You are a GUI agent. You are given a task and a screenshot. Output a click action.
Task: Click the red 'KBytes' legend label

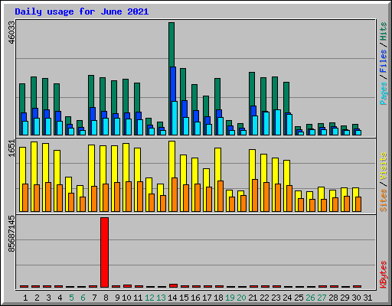coord(384,274)
